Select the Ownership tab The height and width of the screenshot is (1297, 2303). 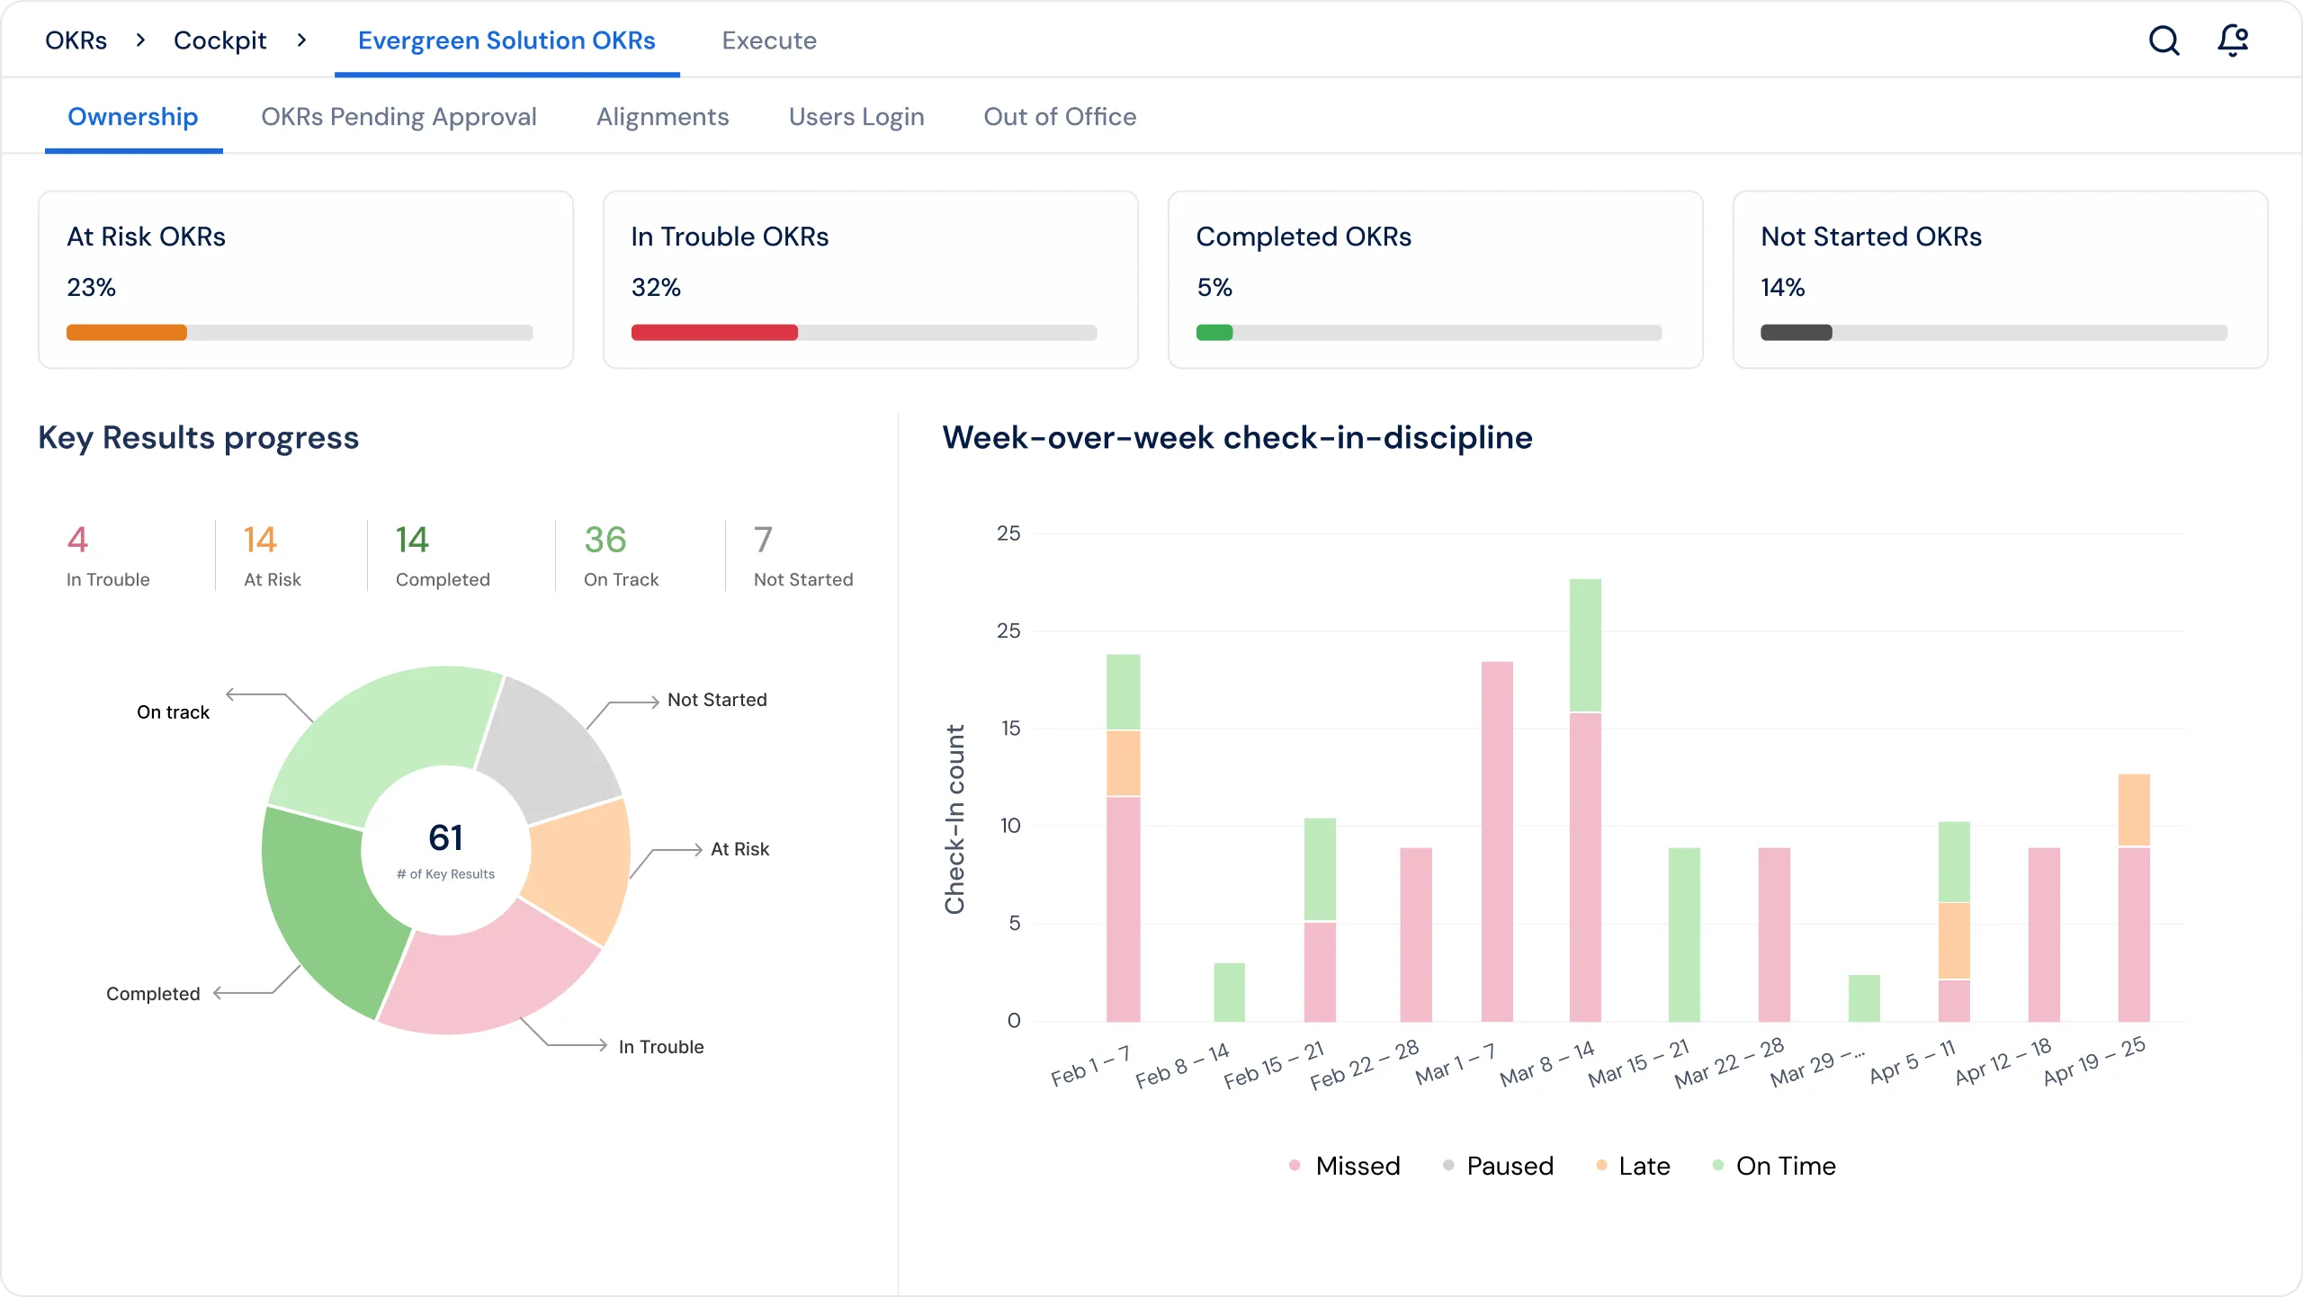coord(133,117)
